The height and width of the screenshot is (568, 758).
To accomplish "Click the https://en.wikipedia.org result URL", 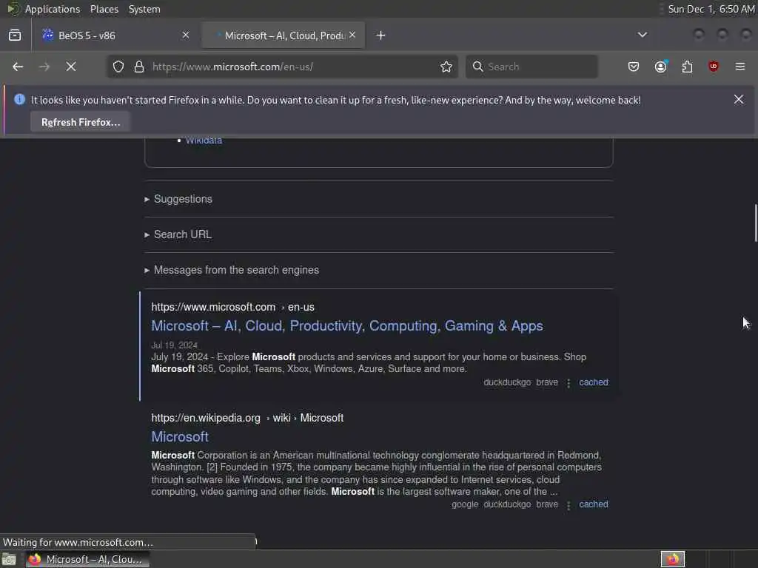I will pos(247,418).
